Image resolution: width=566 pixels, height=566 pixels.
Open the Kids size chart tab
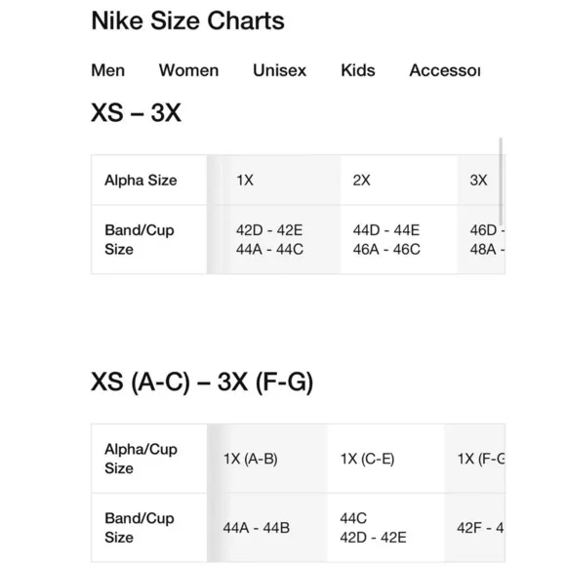pos(358,70)
